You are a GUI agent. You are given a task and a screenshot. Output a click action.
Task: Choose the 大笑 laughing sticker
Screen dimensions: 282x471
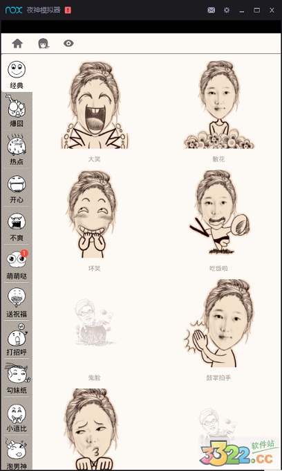tap(95, 105)
